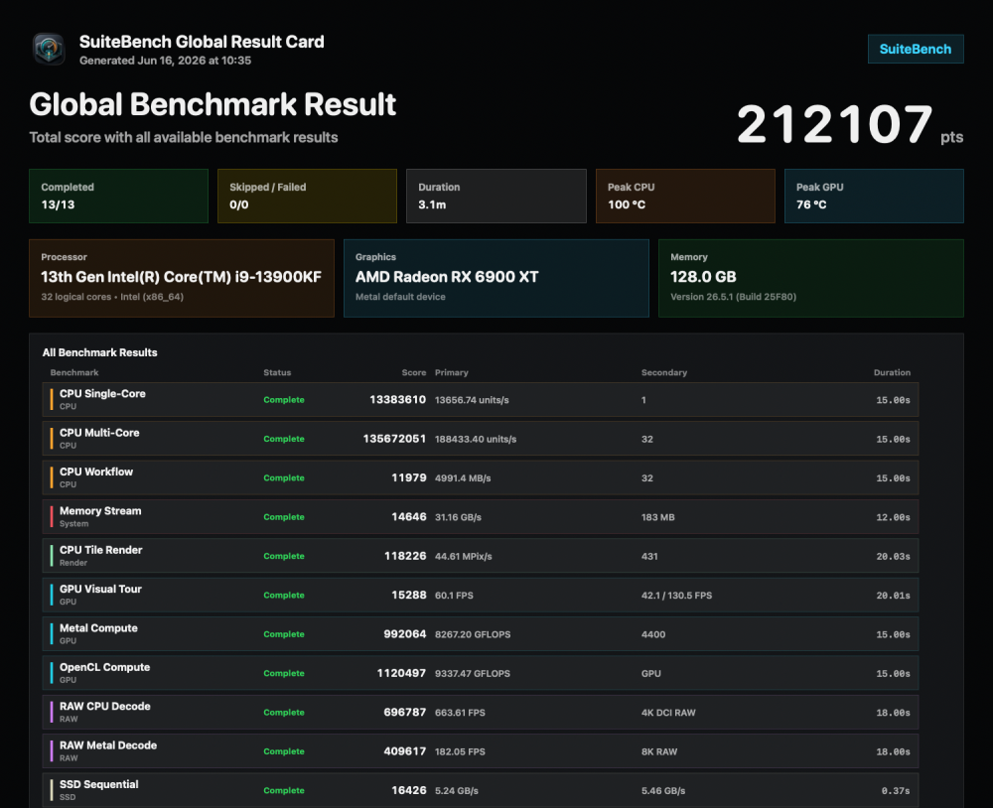
Task: Click the '4991.4 MB/s' primary value
Action: tap(463, 478)
